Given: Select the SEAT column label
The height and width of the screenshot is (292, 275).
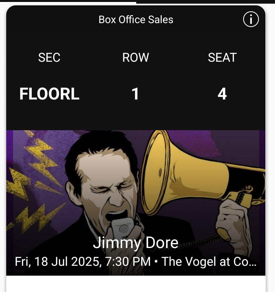Looking at the screenshot, I should point(222,57).
